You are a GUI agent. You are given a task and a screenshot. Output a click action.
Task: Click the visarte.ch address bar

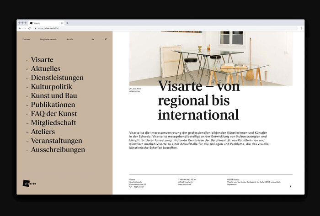(x=165, y=28)
